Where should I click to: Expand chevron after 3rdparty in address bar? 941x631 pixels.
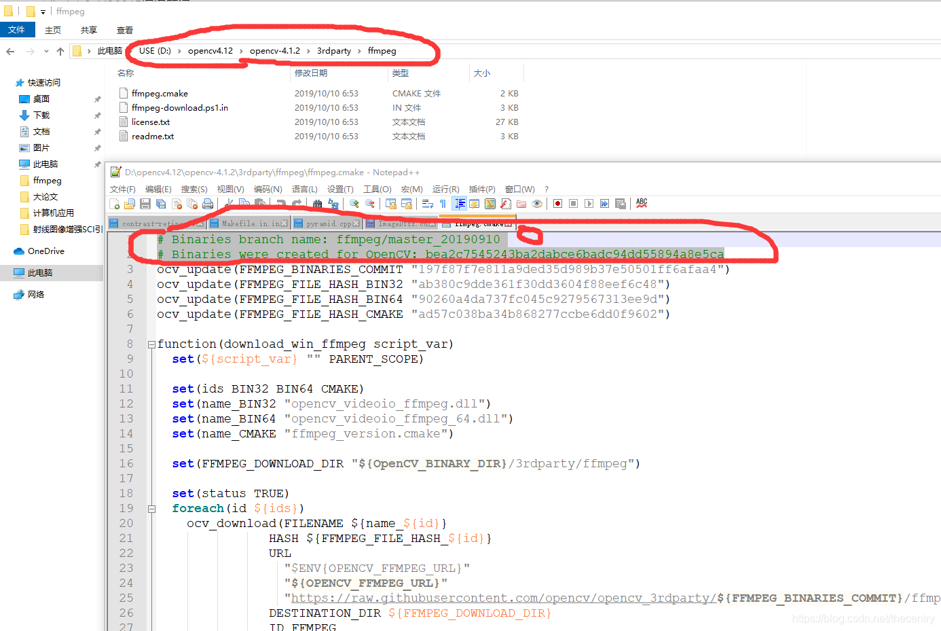coord(359,51)
